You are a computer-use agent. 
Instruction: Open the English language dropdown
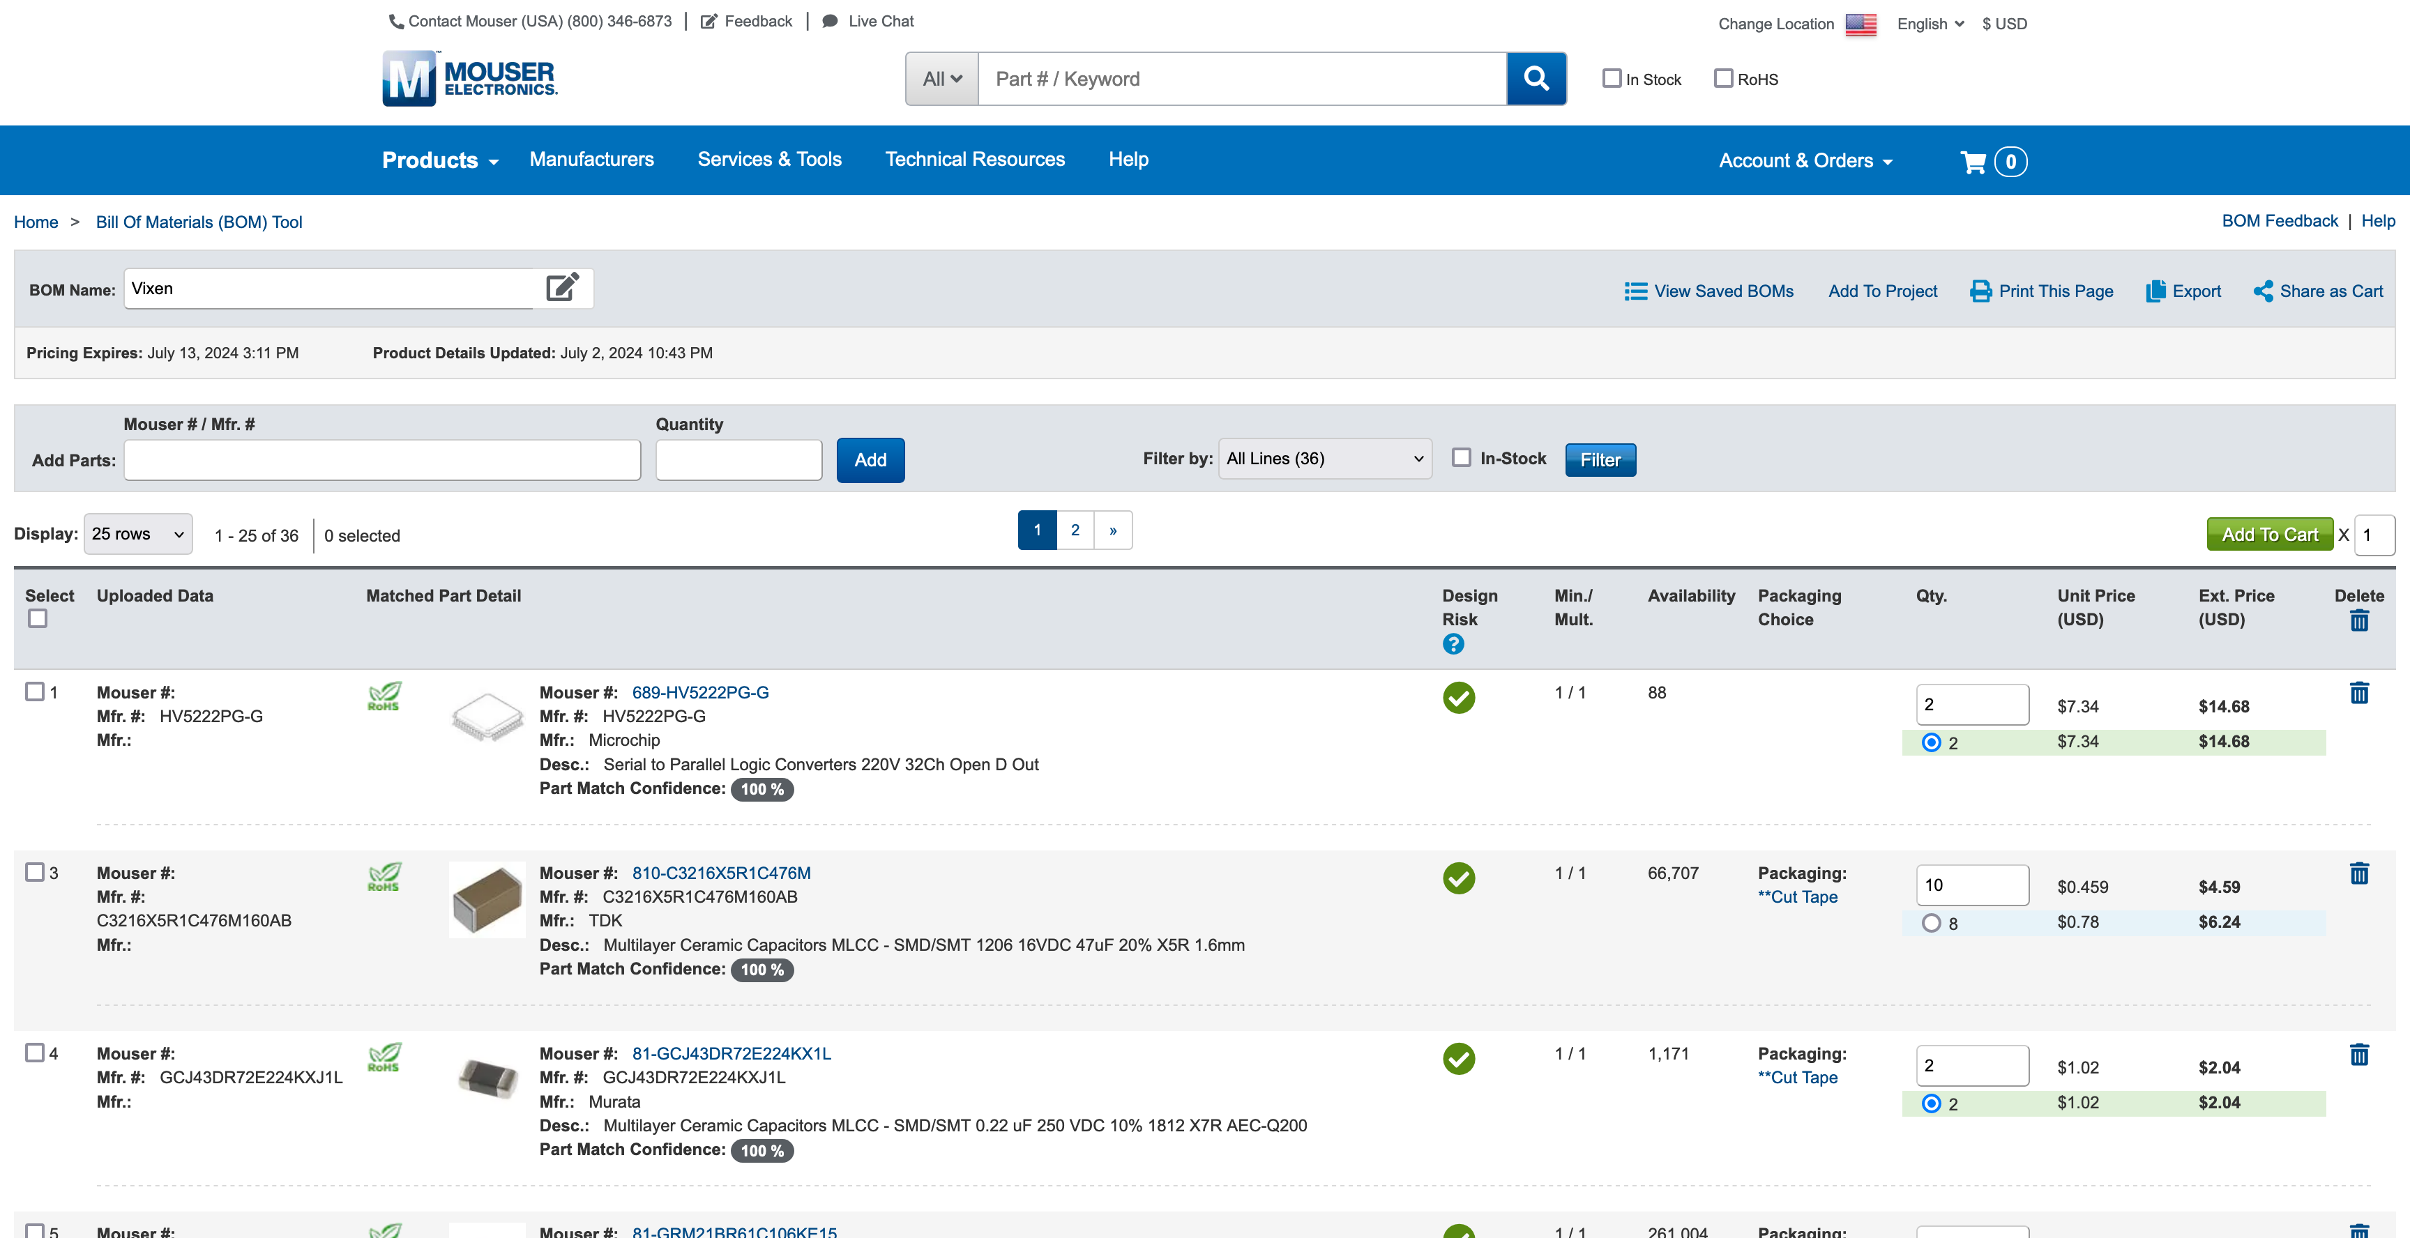coord(1930,24)
